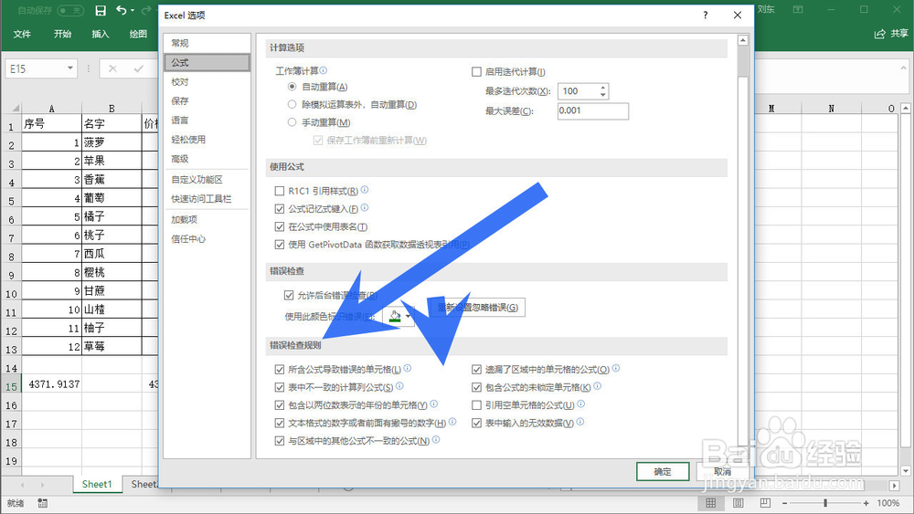Toggle 公式记忆式键入 checkbox
Viewport: 914px width, 514px height.
(x=279, y=209)
